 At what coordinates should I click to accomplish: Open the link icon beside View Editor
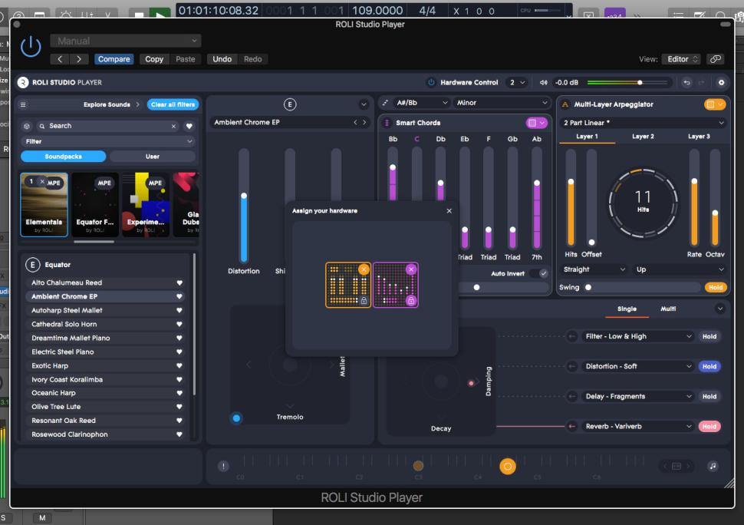pyautogui.click(x=715, y=58)
